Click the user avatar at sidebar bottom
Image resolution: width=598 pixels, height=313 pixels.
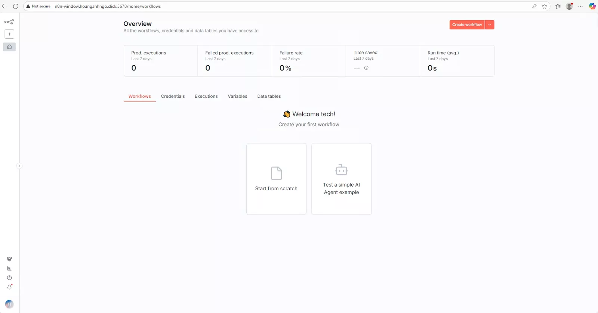[x=9, y=304]
